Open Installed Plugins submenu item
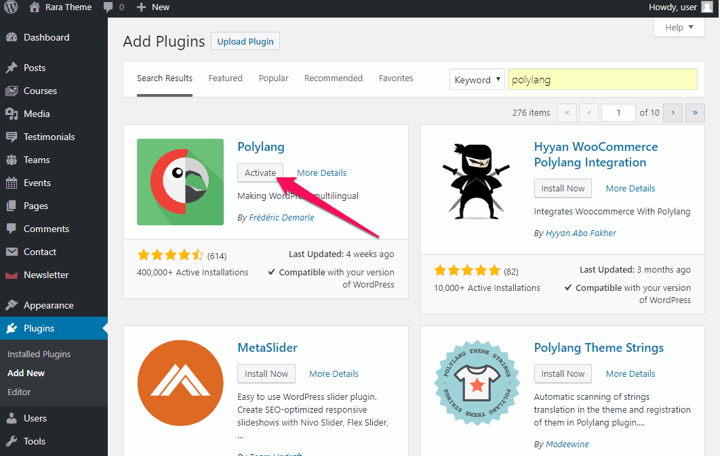 pyautogui.click(x=39, y=355)
